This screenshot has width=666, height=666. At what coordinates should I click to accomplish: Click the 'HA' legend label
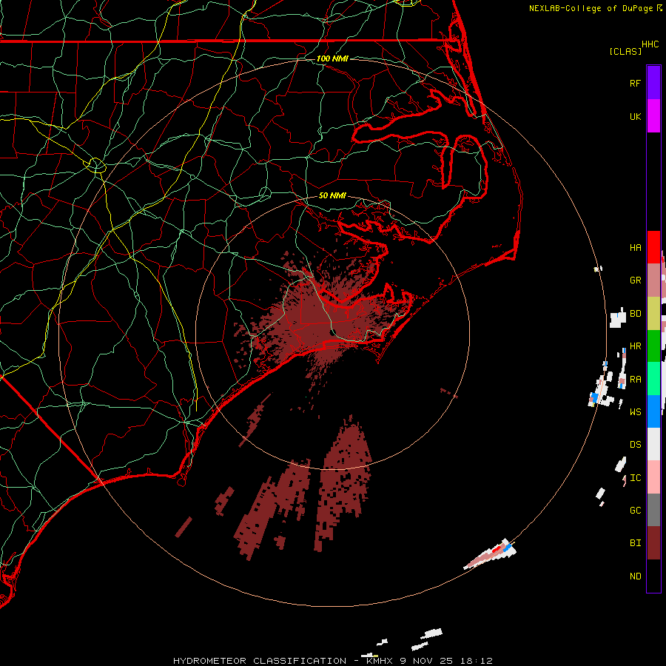click(x=635, y=247)
